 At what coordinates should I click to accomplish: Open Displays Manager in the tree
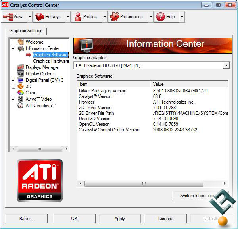pos(42,67)
